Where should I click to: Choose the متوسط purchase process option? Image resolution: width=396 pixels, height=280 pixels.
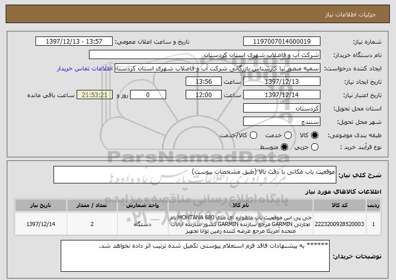(284, 147)
